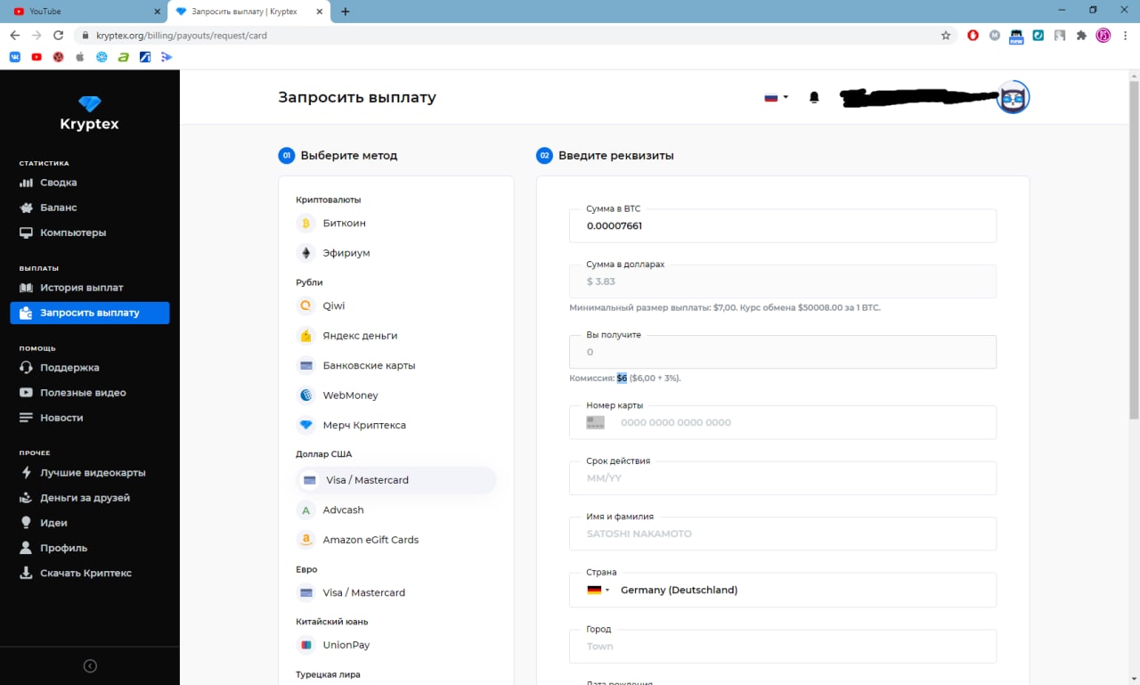Click the red AdBlock extension icon
1140x685 pixels.
click(973, 36)
